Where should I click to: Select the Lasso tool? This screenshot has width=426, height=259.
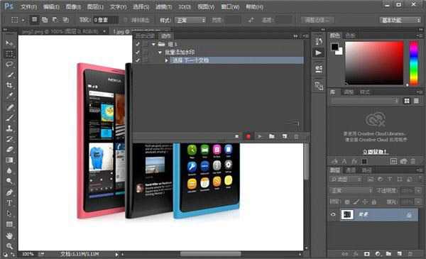(9, 65)
